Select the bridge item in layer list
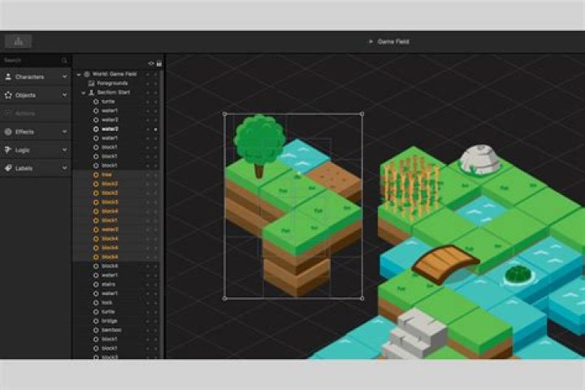This screenshot has width=585, height=390. click(x=109, y=321)
